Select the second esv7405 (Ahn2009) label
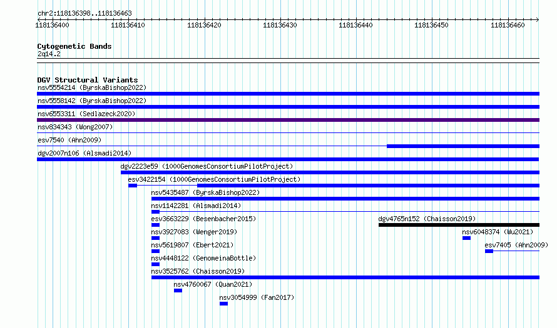Screen dimensions: 557x328 [516, 245]
